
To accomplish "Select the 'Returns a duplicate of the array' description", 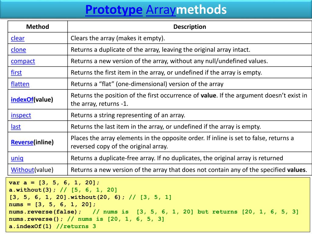I will 160,50.
